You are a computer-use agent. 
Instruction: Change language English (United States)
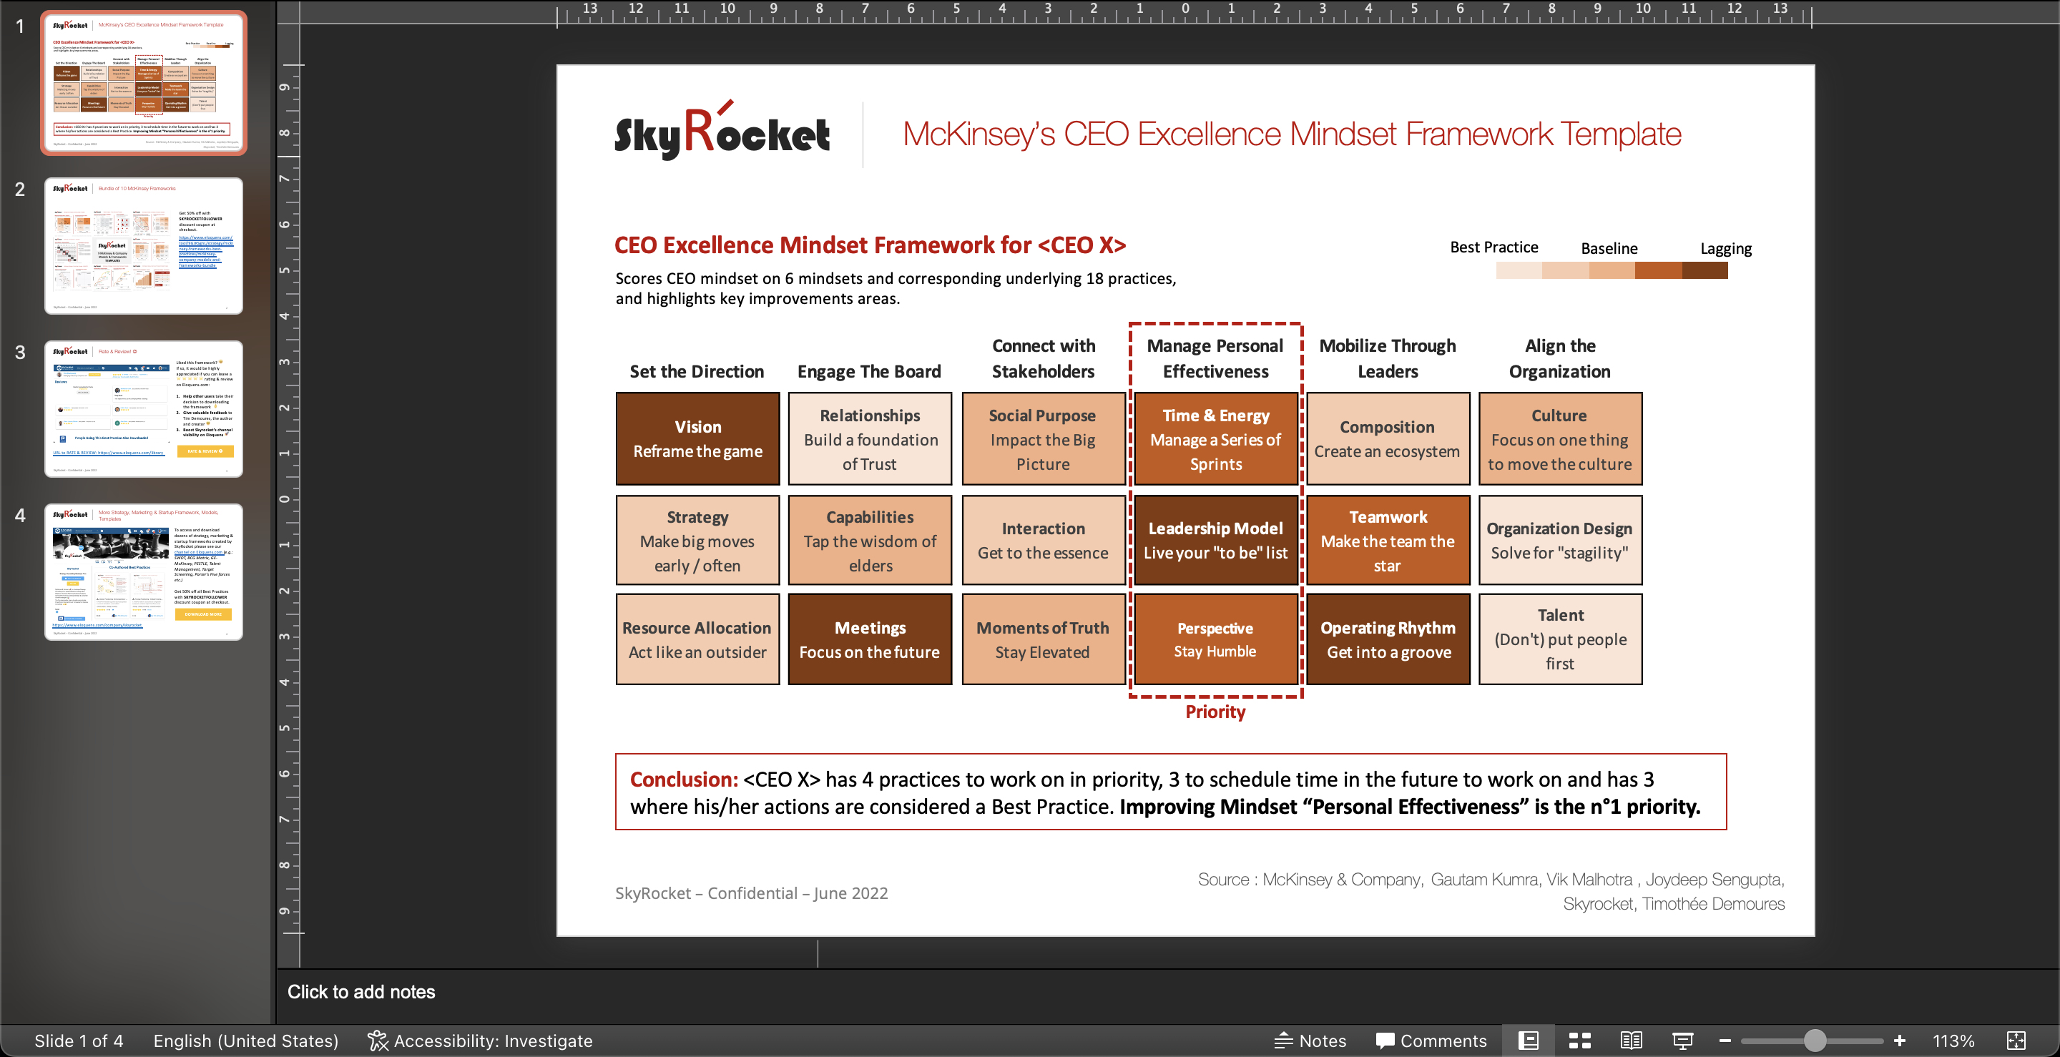coord(245,1041)
